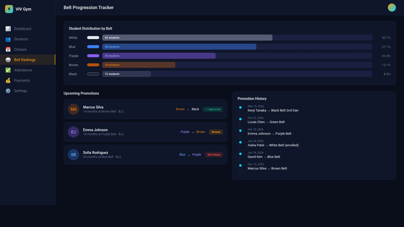The image size is (404, 227).
Task: Click the Not Ready badge for Sofia Rodriguez
Action: tap(214, 154)
